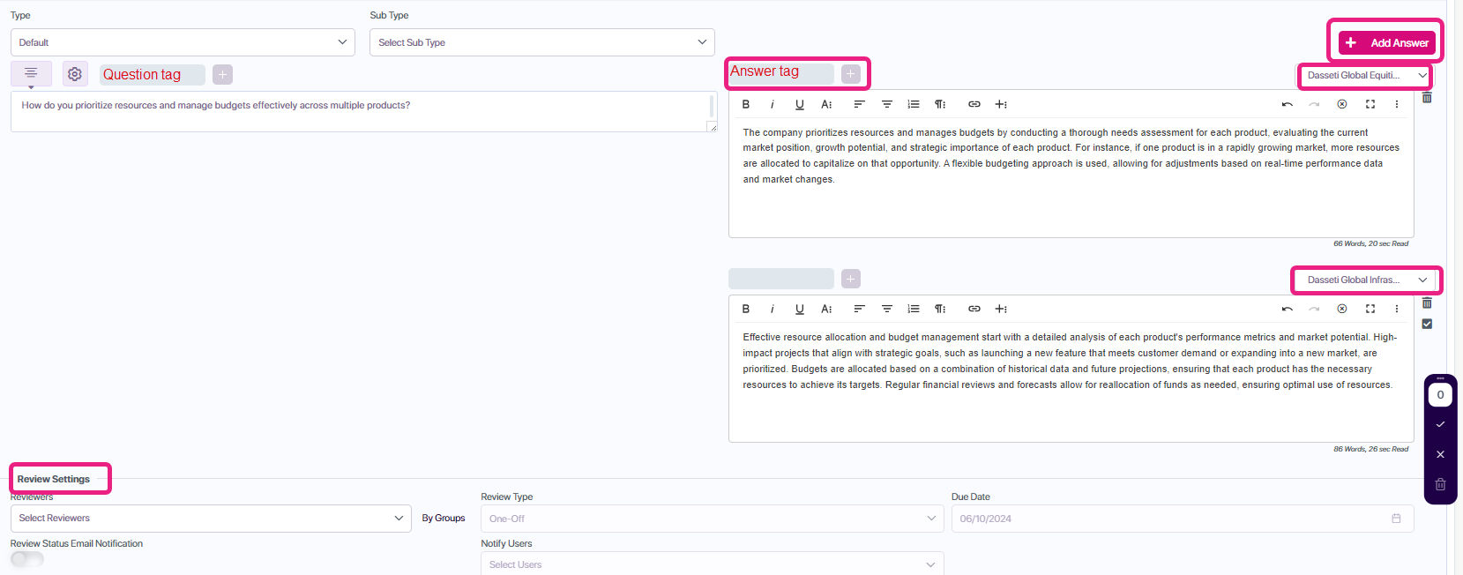
Task: Click the Due Date field 06/10/2024
Action: (1183, 519)
